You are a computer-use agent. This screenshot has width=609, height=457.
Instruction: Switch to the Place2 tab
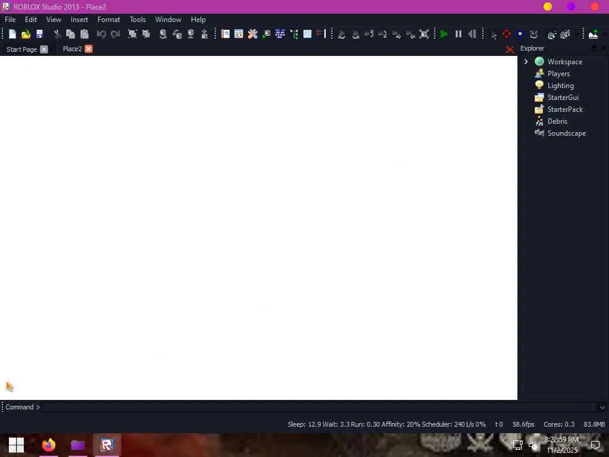(x=72, y=49)
